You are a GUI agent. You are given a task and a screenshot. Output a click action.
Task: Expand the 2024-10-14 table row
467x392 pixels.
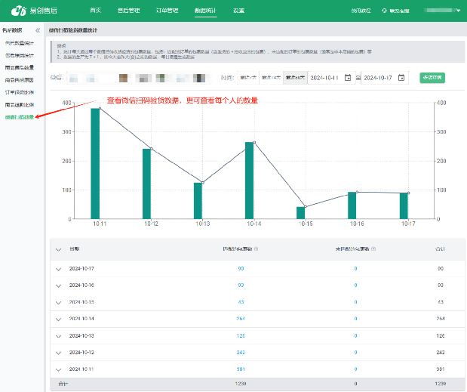59,319
